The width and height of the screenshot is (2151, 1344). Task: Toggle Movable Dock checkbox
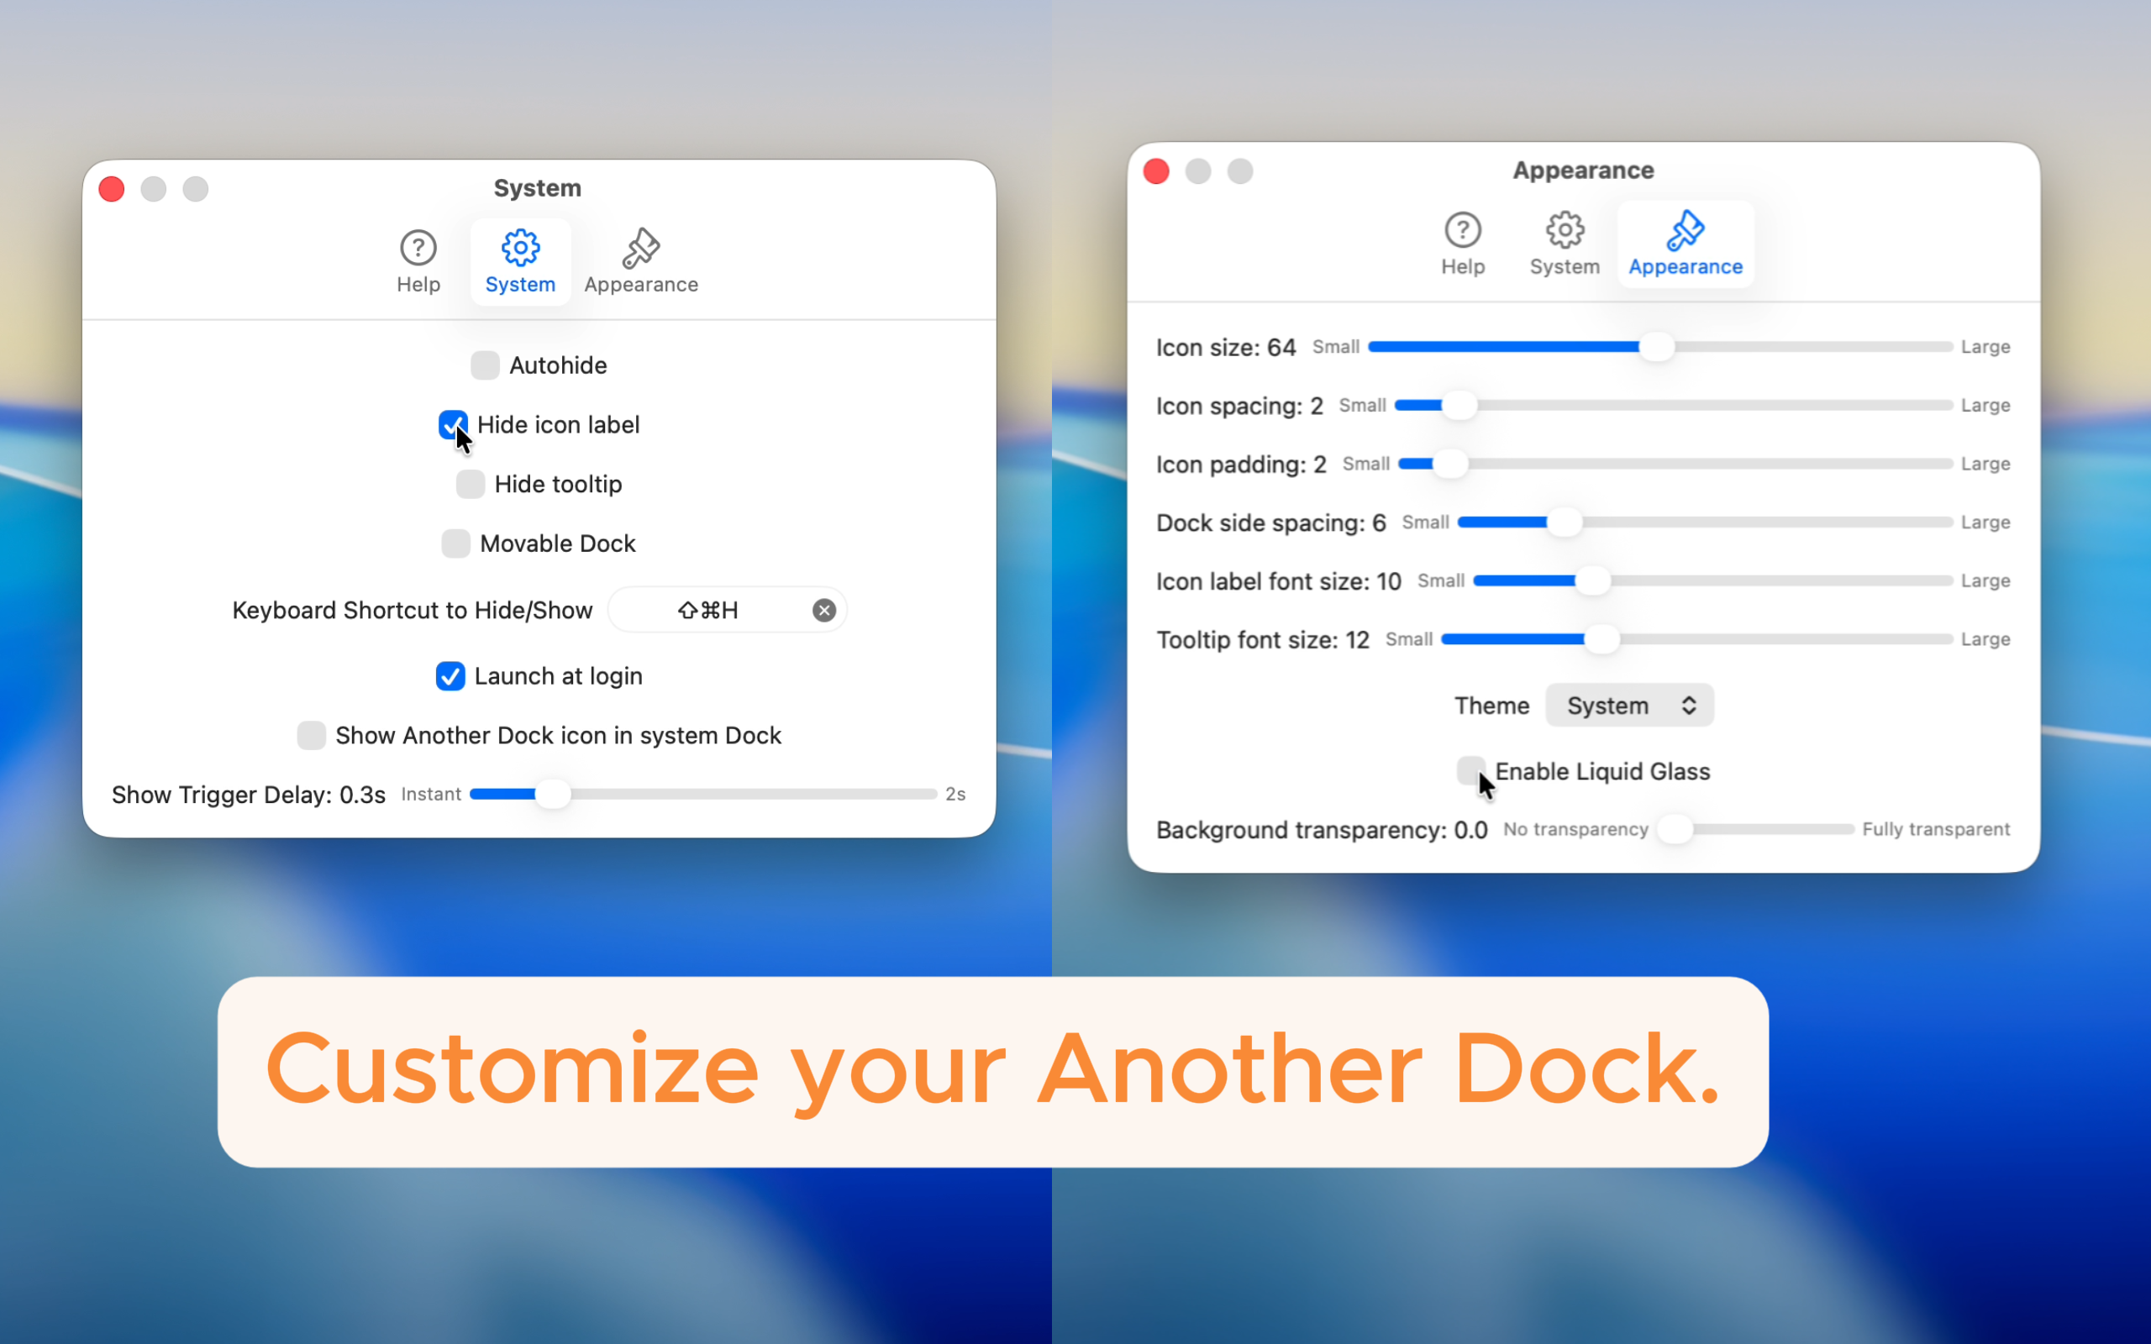pyautogui.click(x=456, y=543)
